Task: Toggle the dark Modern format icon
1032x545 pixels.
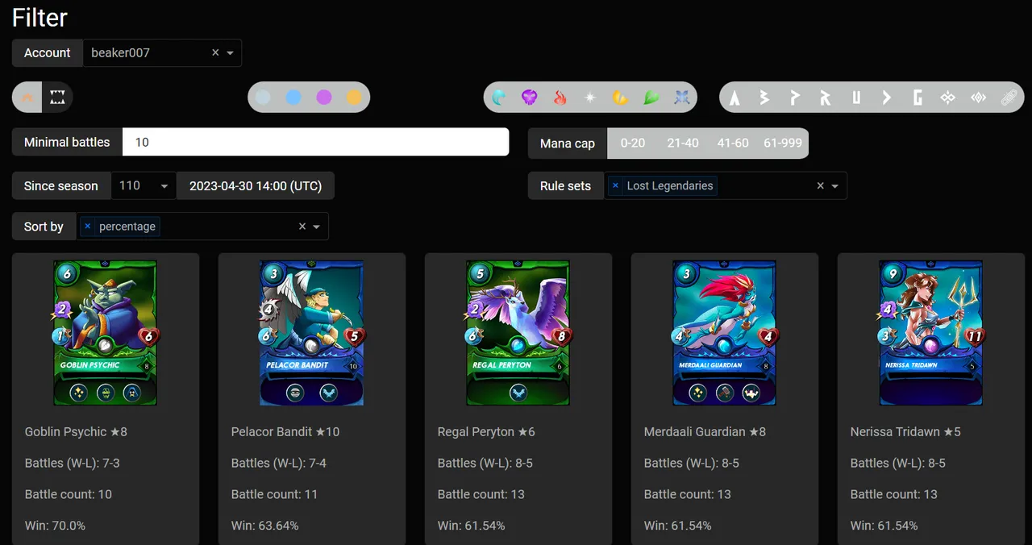Action: click(x=57, y=98)
